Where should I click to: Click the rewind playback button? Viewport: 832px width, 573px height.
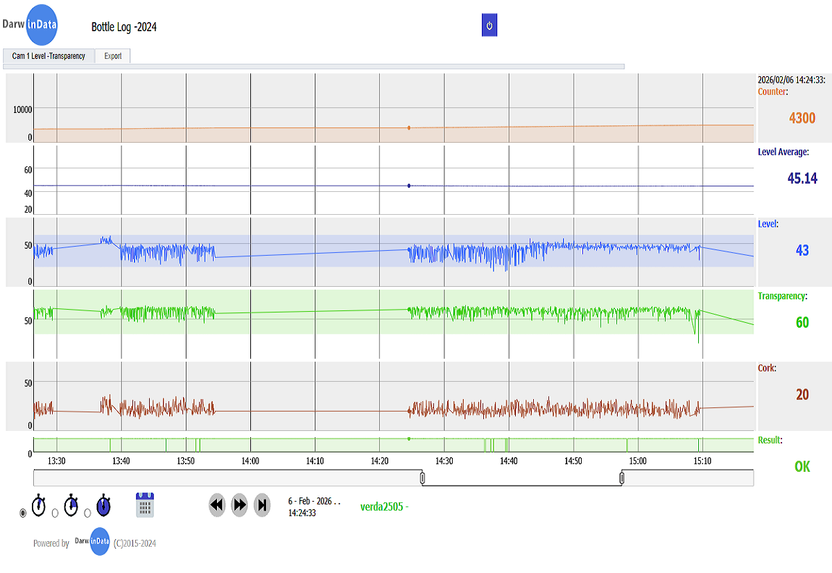[217, 505]
